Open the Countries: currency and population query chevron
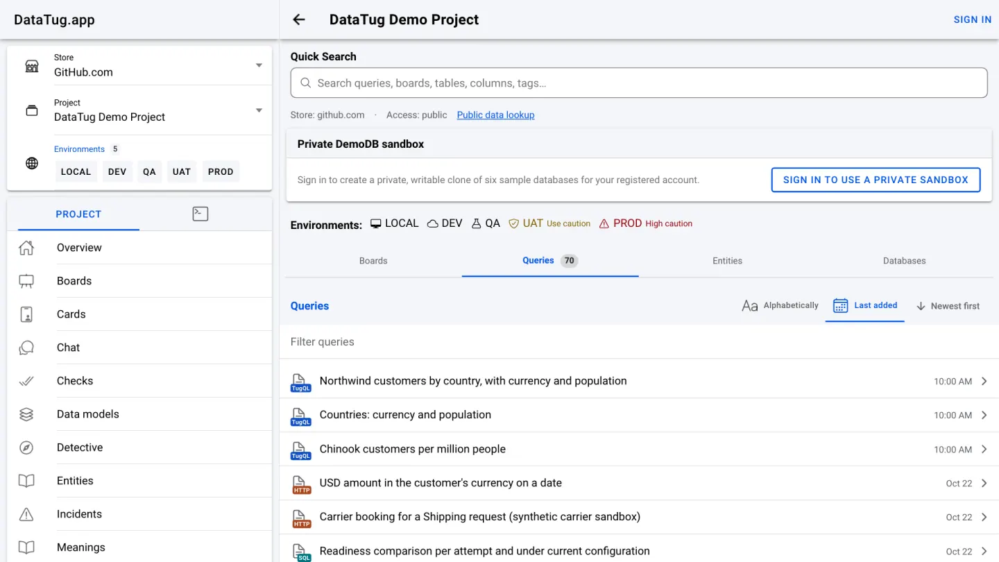The width and height of the screenshot is (999, 562). coord(984,415)
